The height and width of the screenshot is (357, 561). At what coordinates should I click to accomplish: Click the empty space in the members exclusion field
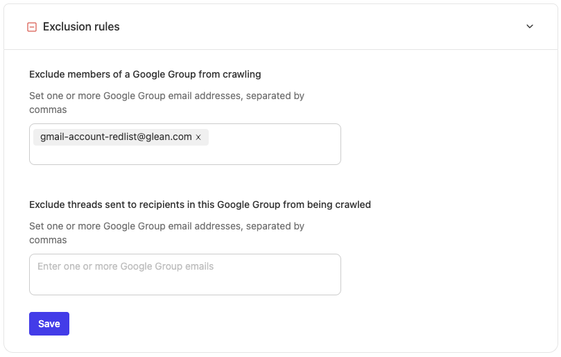click(184, 155)
